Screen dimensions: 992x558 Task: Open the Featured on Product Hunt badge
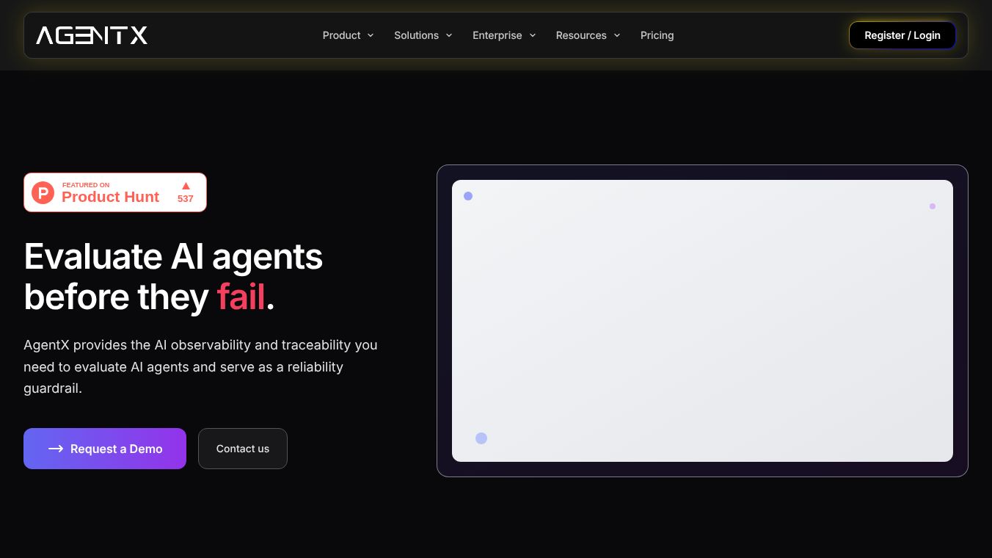click(x=115, y=192)
